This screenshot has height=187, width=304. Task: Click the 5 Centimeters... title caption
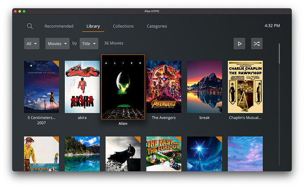pyautogui.click(x=41, y=118)
